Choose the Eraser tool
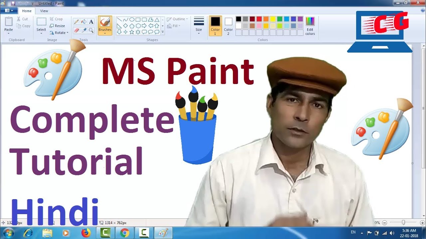The height and width of the screenshot is (239, 426). [x=77, y=30]
